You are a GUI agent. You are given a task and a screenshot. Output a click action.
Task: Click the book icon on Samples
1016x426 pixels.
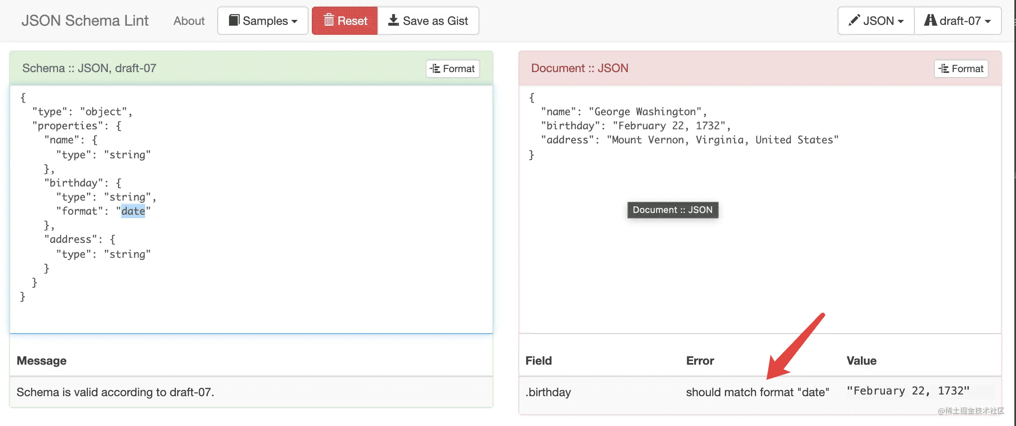[x=234, y=20]
